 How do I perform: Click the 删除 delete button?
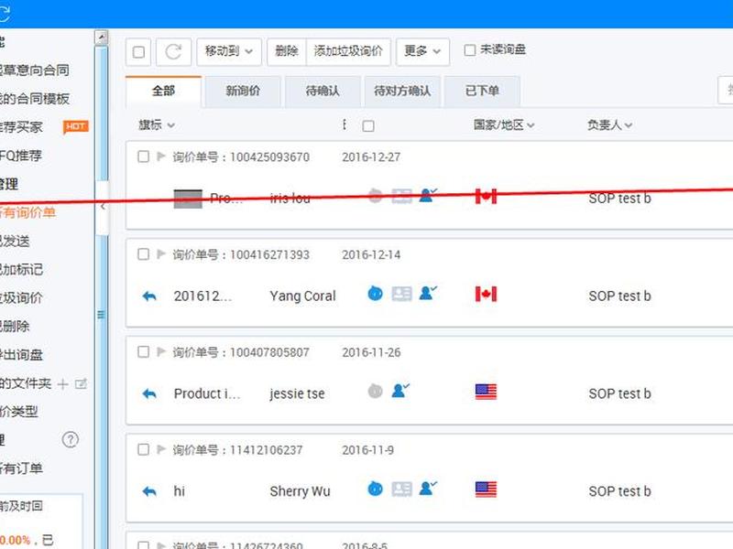[x=287, y=52]
